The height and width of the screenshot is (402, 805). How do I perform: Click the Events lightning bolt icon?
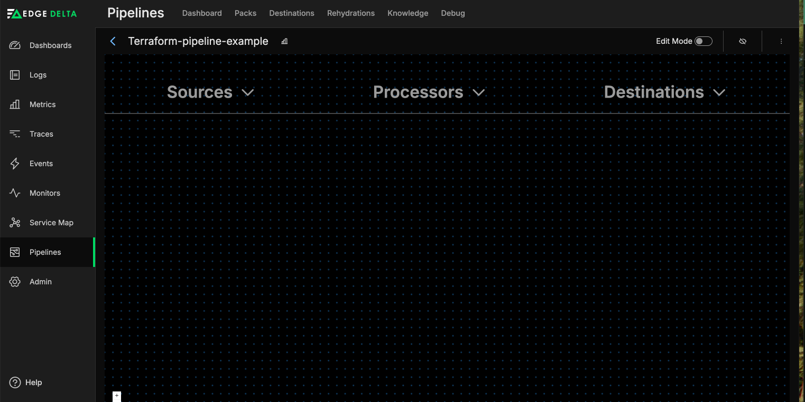[15, 164]
